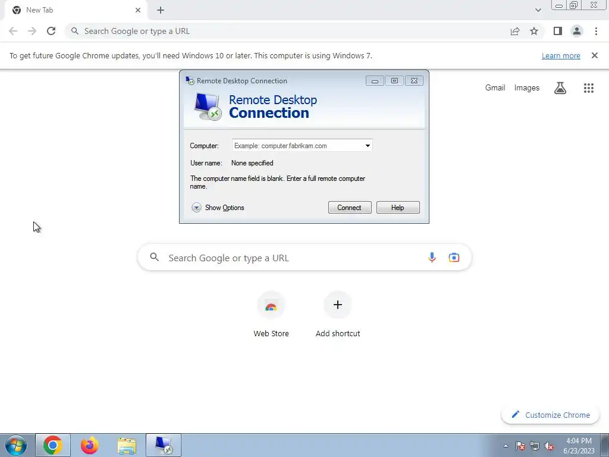Screen dimensions: 609x457
Task: Click the Chrome back arrow
Action: (x=13, y=31)
